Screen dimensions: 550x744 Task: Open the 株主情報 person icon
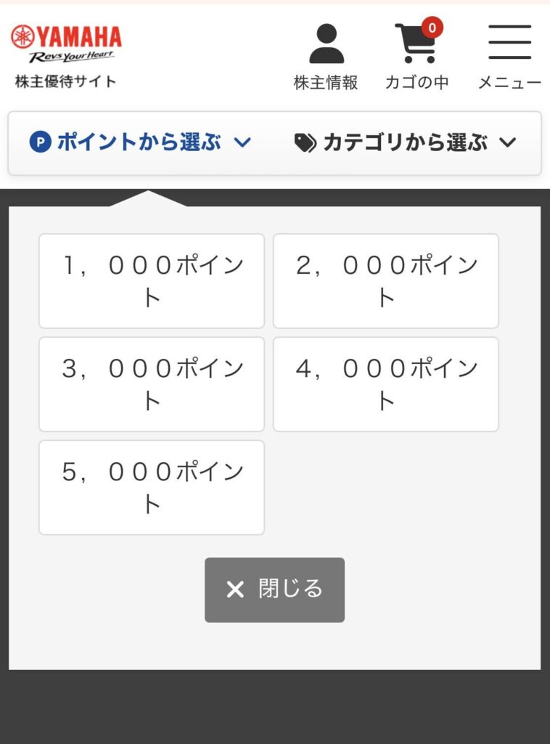pos(326,44)
